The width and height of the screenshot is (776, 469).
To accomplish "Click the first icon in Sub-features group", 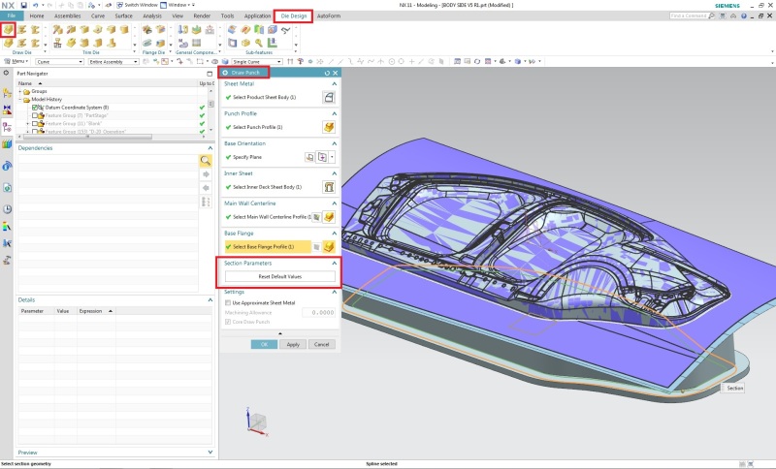I will pyautogui.click(x=232, y=30).
